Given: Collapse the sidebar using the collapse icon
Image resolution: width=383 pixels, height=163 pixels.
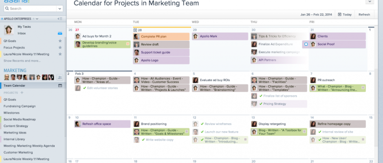Looking at the screenshot, I should coord(60,19).
